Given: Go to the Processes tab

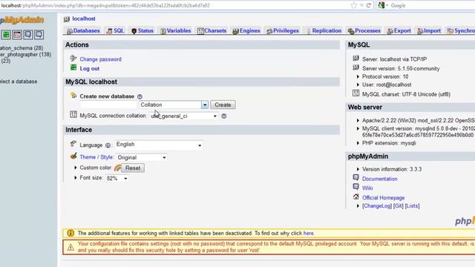Looking at the screenshot, I should (x=364, y=30).
